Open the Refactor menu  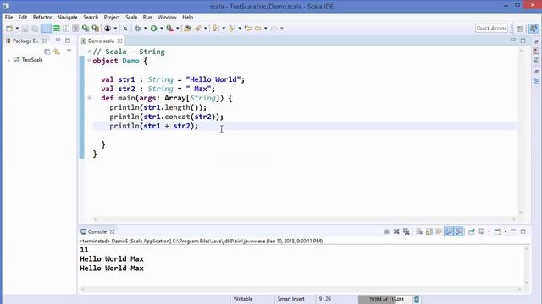[x=42, y=17]
